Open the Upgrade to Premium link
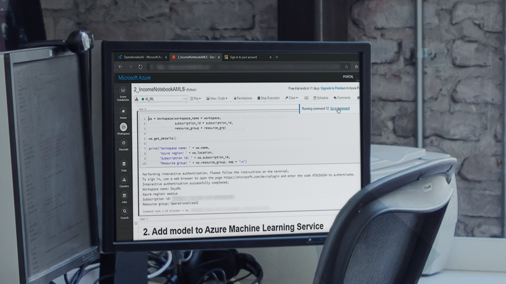Viewport: 506px width, 284px height. coord(333,88)
